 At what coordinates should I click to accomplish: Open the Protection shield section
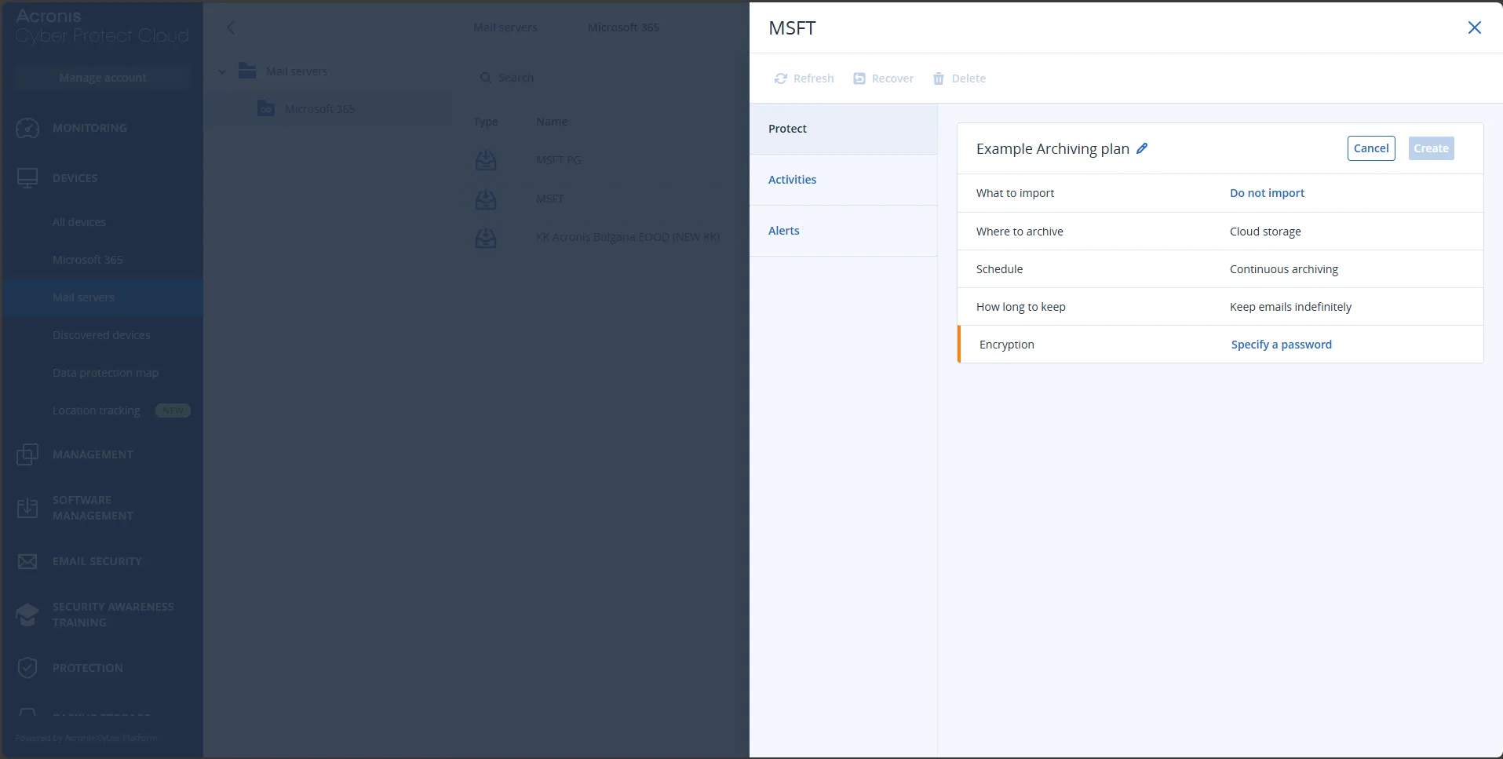pos(27,668)
